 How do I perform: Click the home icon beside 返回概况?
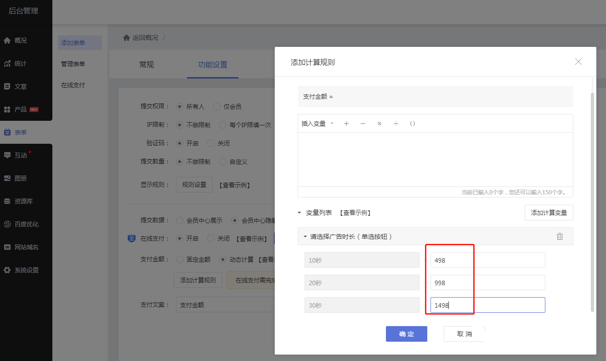pyautogui.click(x=126, y=38)
